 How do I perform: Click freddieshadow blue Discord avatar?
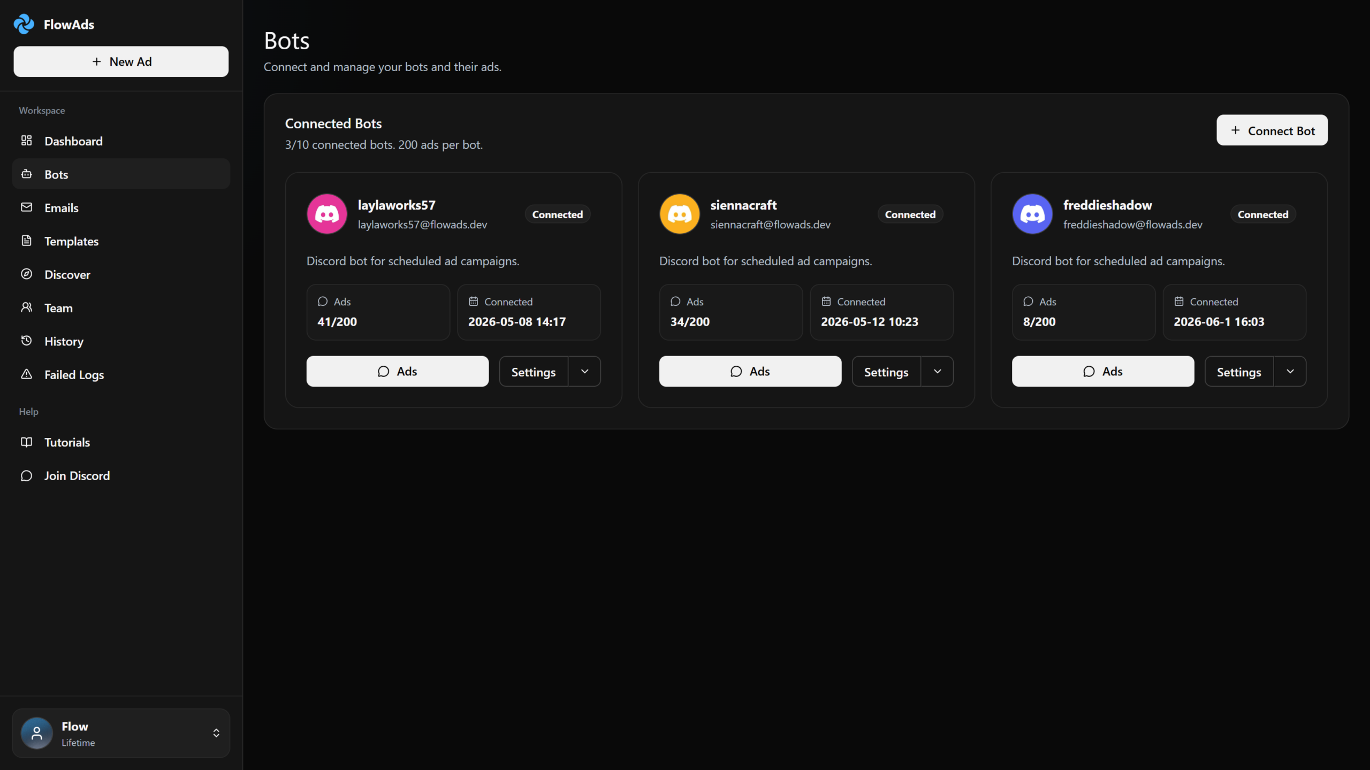[1032, 214]
